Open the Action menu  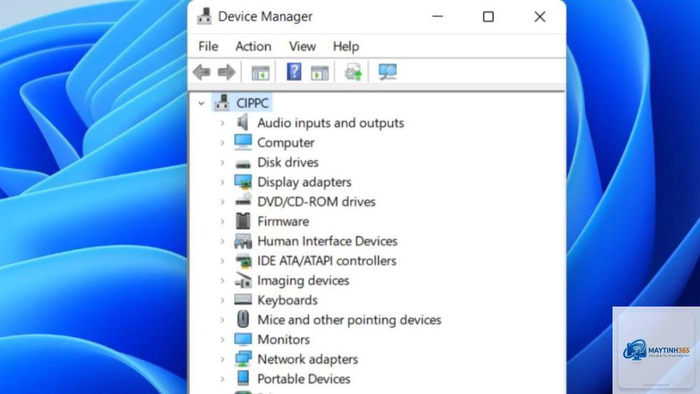pyautogui.click(x=253, y=46)
